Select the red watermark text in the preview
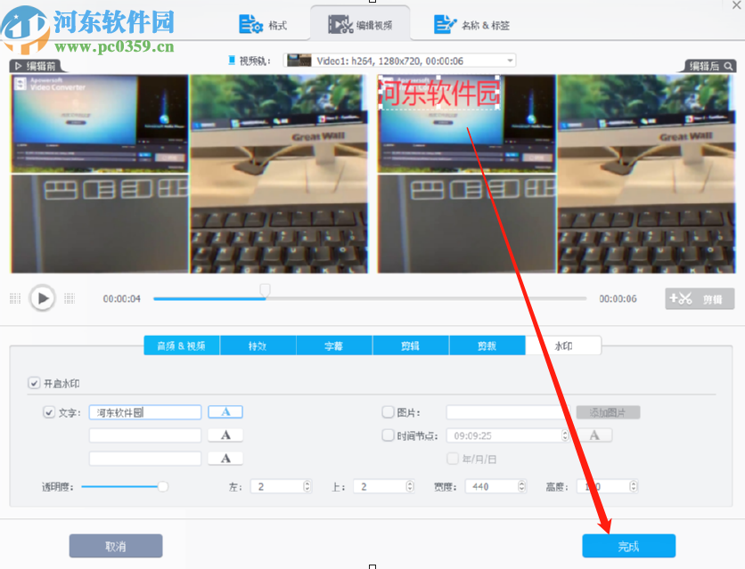This screenshot has height=569, width=745. pos(440,93)
